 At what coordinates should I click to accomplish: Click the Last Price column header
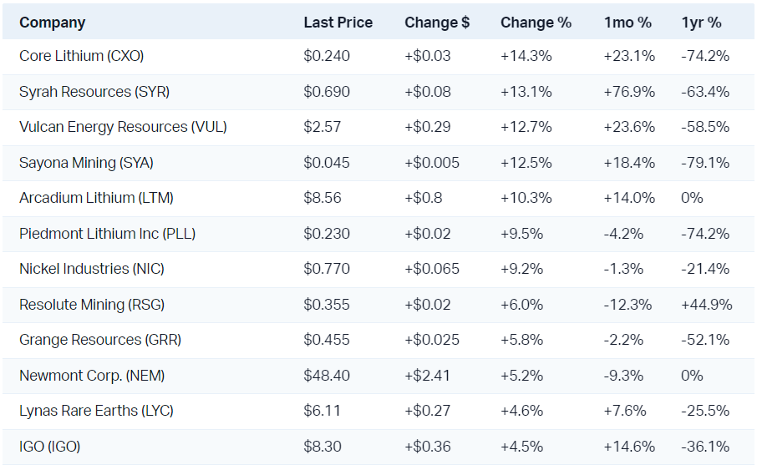338,23
